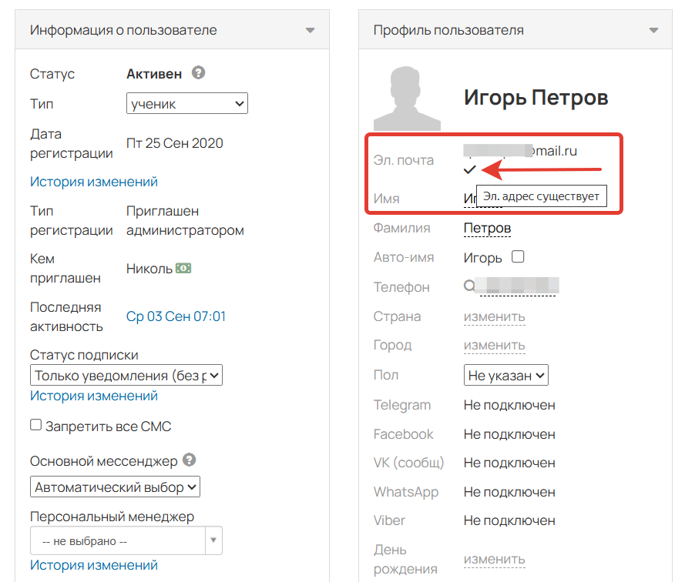685x582 pixels.
Task: Click the money icon next to Николь
Action: pos(183,269)
